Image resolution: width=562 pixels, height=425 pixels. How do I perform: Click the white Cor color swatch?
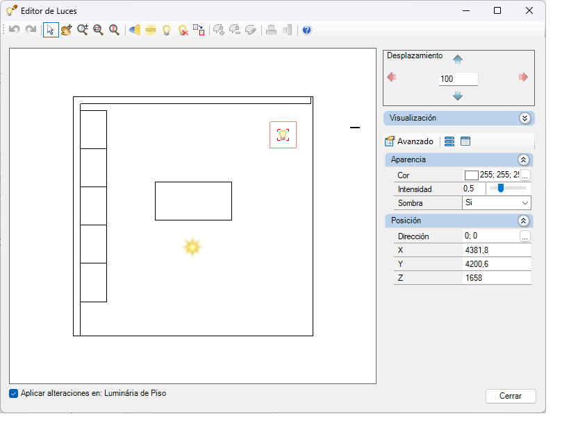coord(471,175)
